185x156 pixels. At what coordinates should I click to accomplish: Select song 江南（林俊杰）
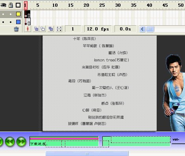(x=95, y=95)
